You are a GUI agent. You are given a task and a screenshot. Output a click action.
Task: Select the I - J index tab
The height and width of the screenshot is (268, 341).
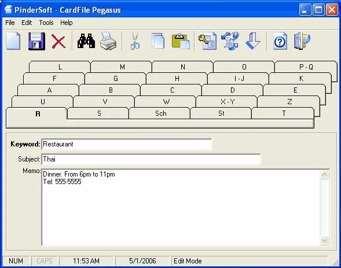click(x=239, y=79)
